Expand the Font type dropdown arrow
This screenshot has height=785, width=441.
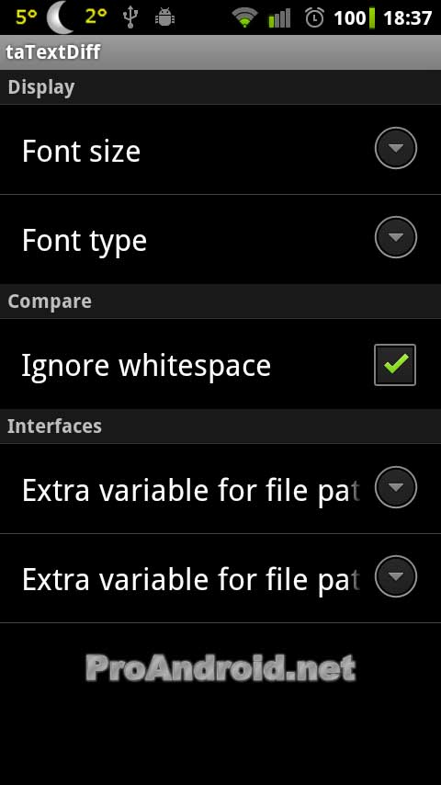(395, 237)
